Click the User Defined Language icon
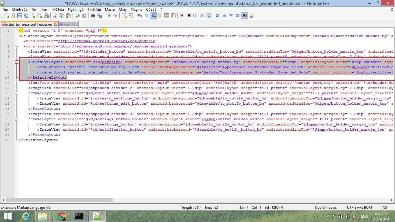 coord(160,16)
